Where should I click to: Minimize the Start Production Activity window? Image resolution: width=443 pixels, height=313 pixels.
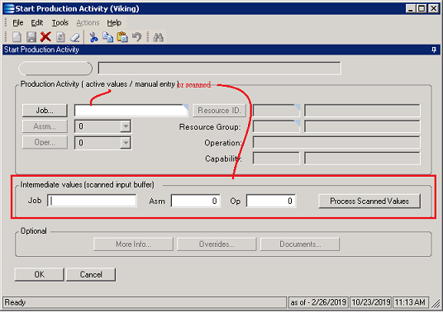click(411, 9)
